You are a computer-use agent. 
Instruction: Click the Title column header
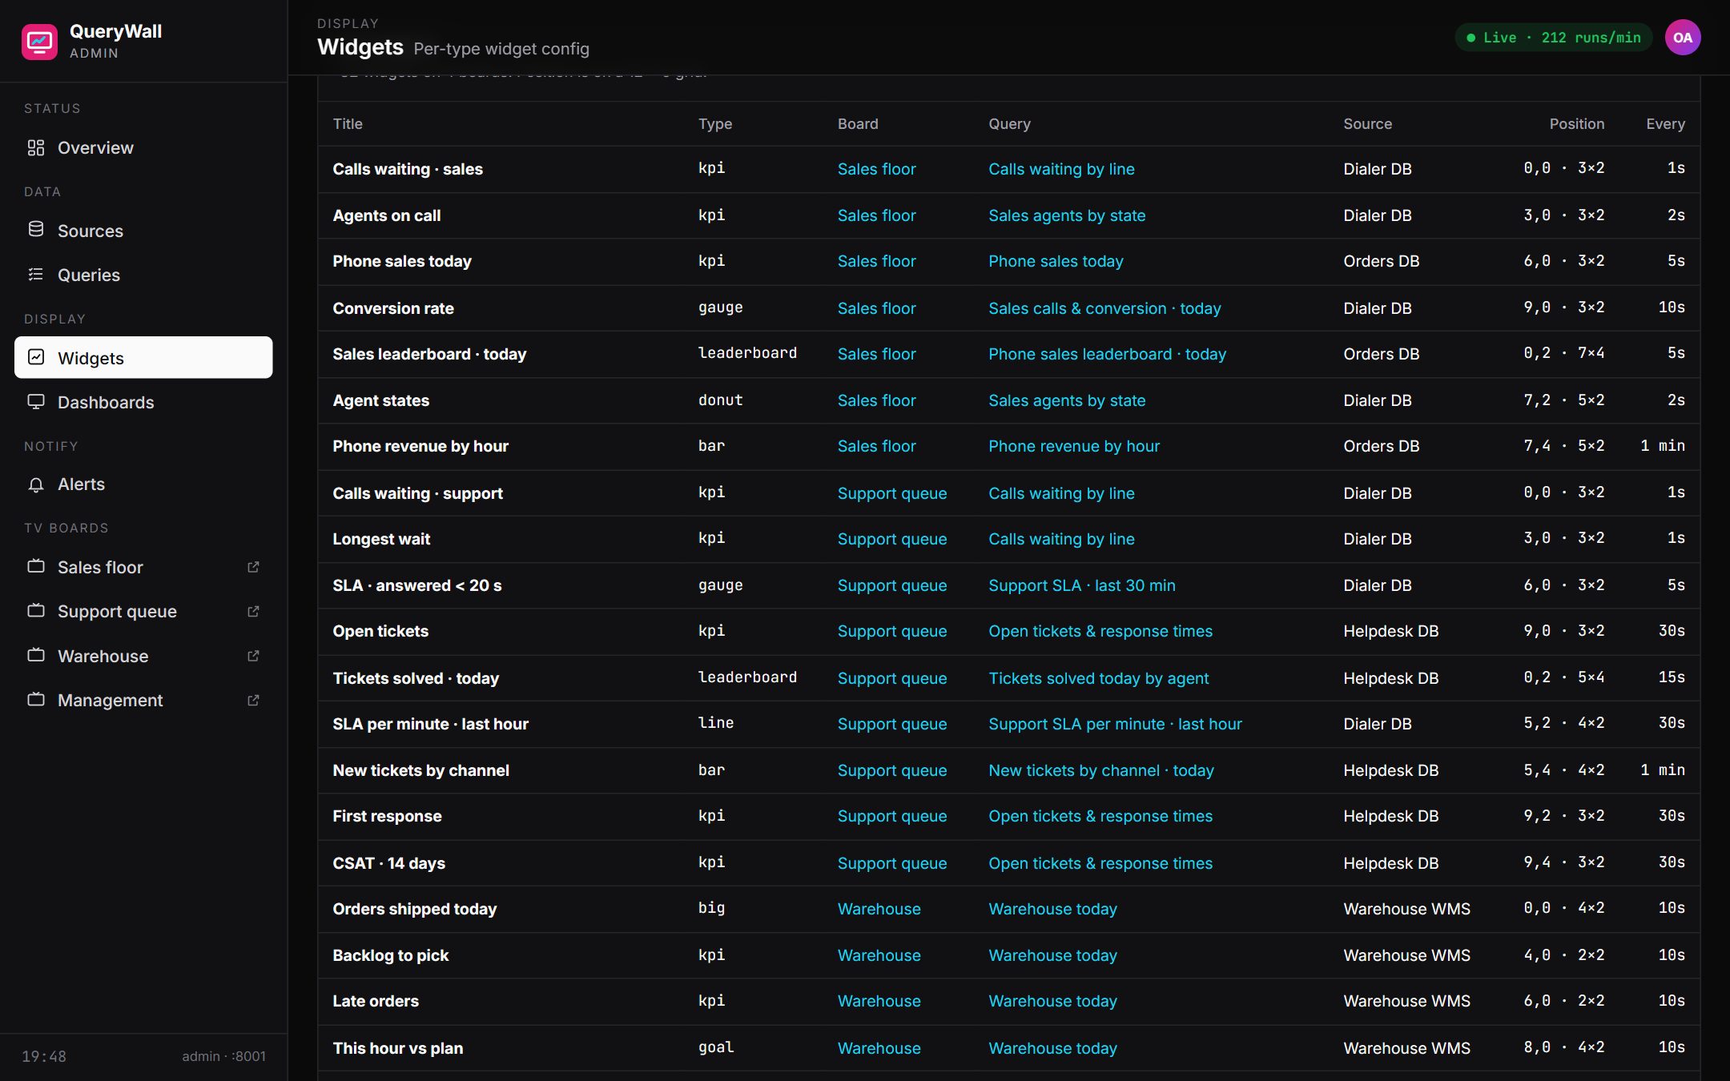coord(348,124)
